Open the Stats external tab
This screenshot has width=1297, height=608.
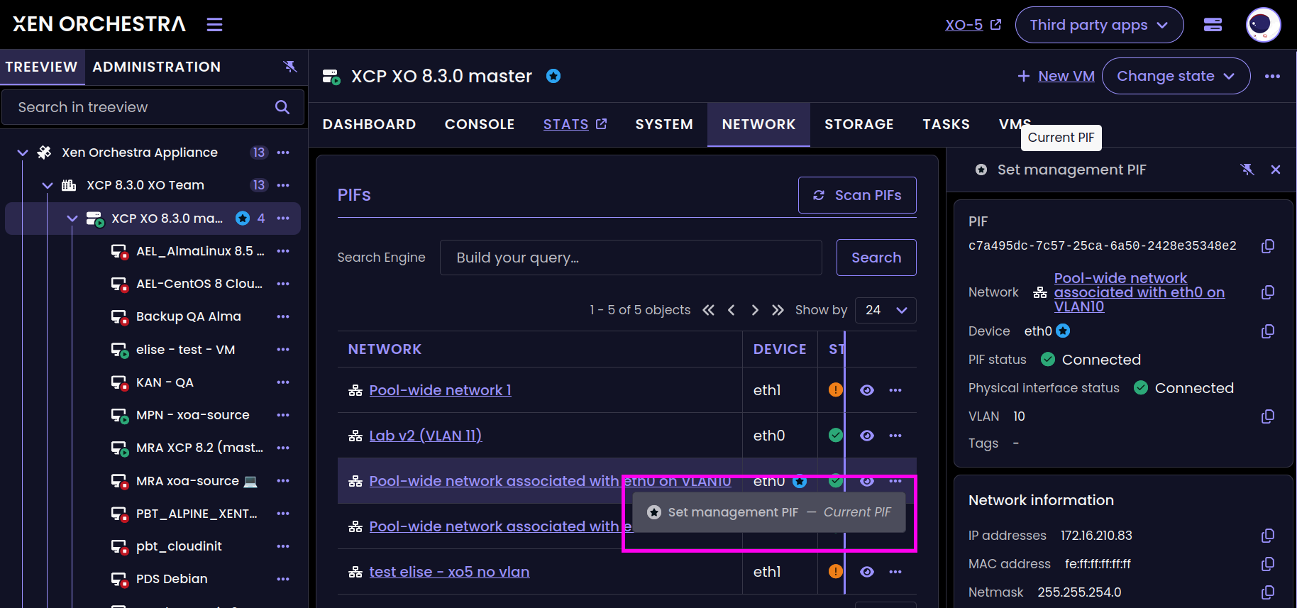click(x=575, y=125)
